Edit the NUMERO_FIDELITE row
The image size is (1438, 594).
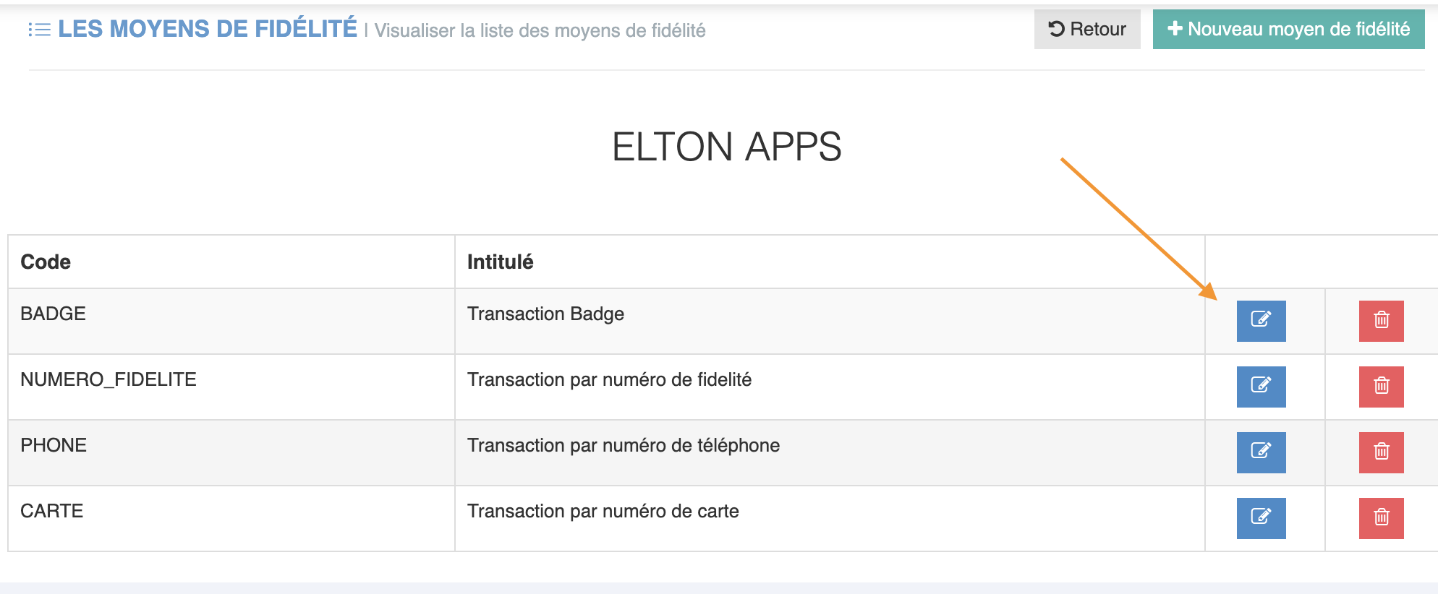click(x=1261, y=386)
